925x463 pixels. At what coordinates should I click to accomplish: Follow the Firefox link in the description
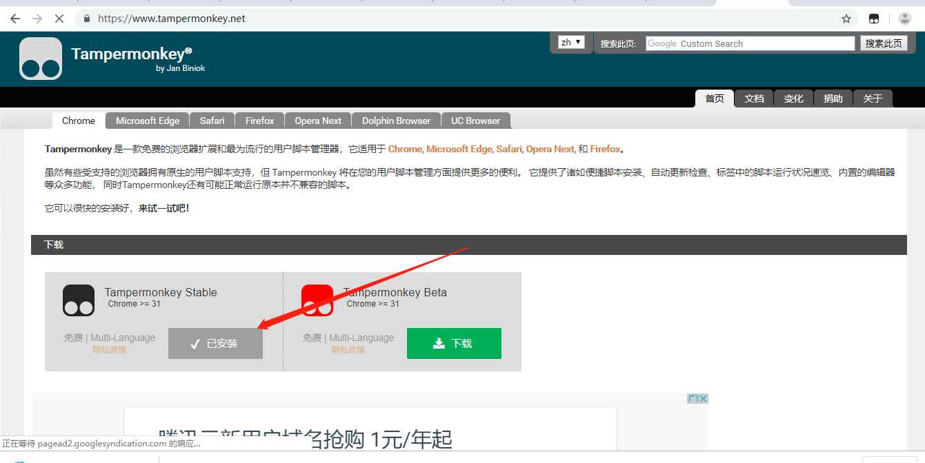coord(605,149)
